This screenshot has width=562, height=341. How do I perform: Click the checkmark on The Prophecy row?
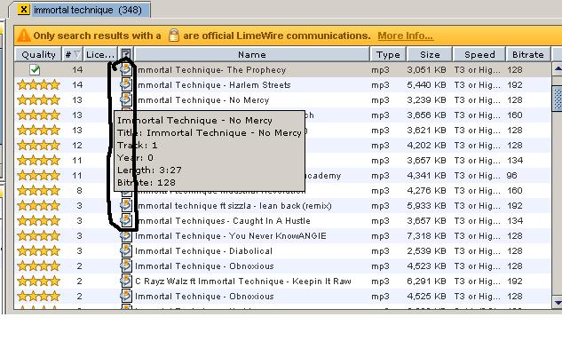(x=35, y=69)
